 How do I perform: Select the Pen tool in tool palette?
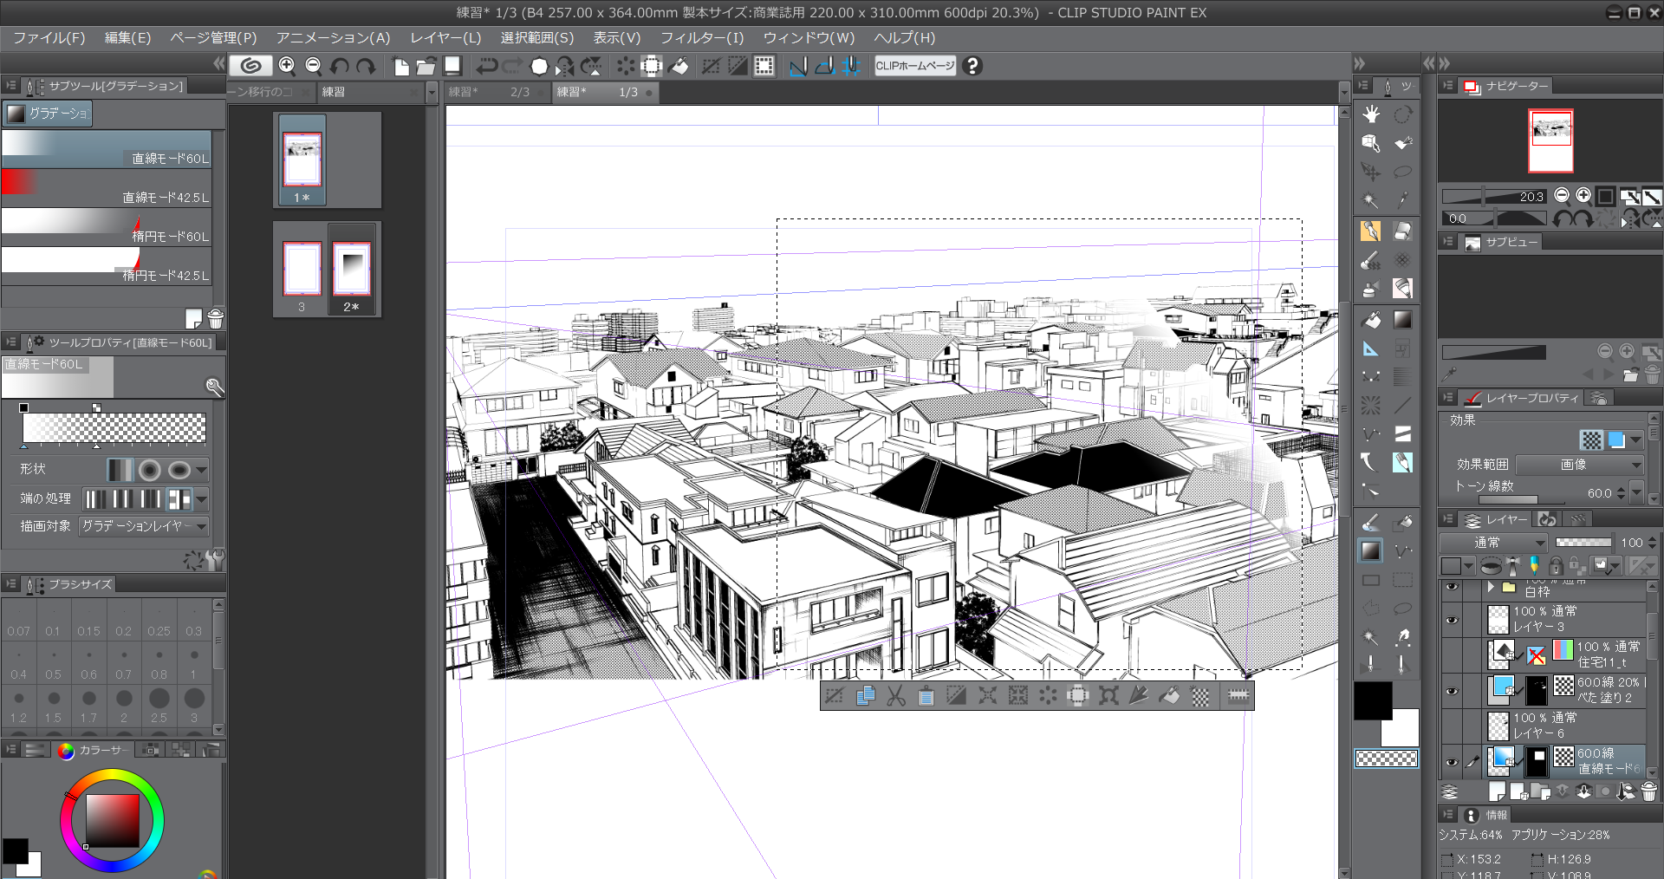click(1371, 231)
